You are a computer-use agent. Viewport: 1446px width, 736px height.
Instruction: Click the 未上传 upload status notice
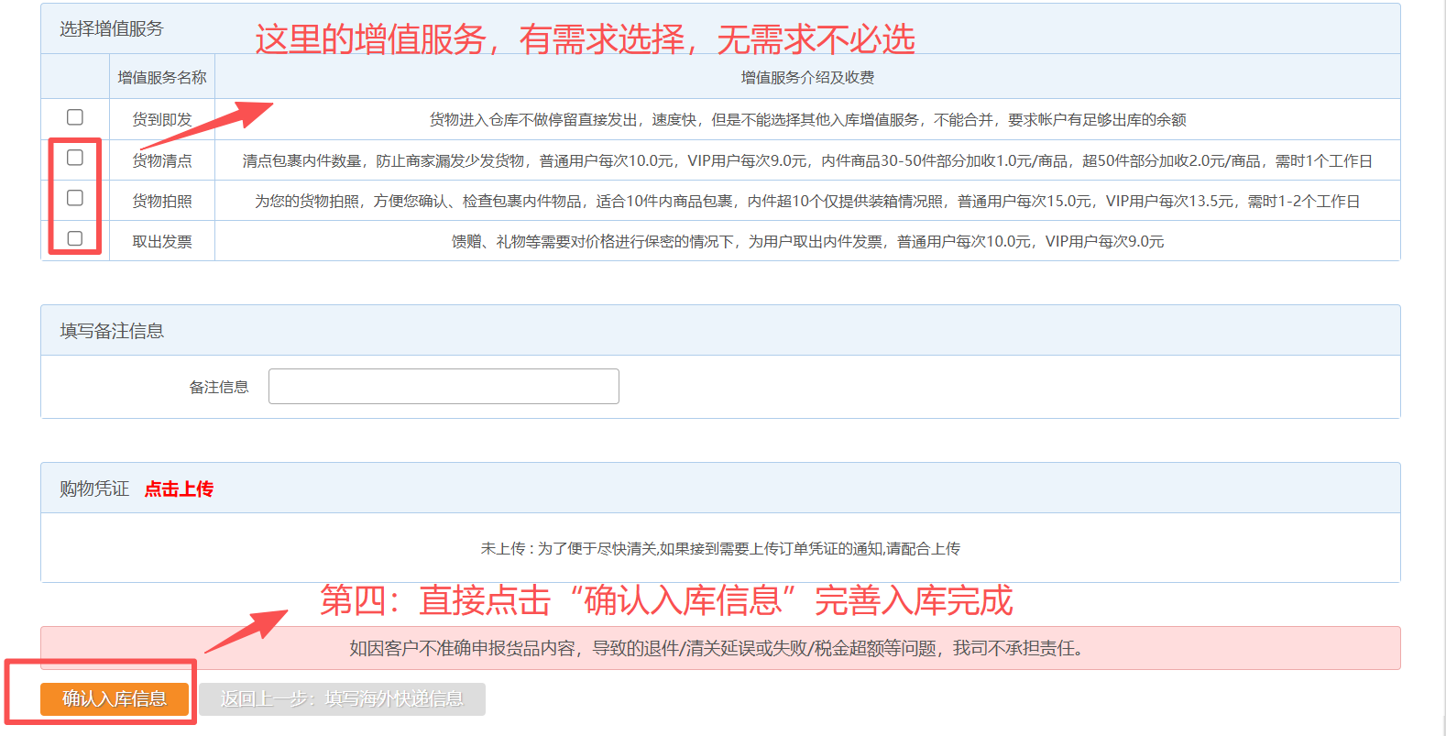tap(720, 548)
